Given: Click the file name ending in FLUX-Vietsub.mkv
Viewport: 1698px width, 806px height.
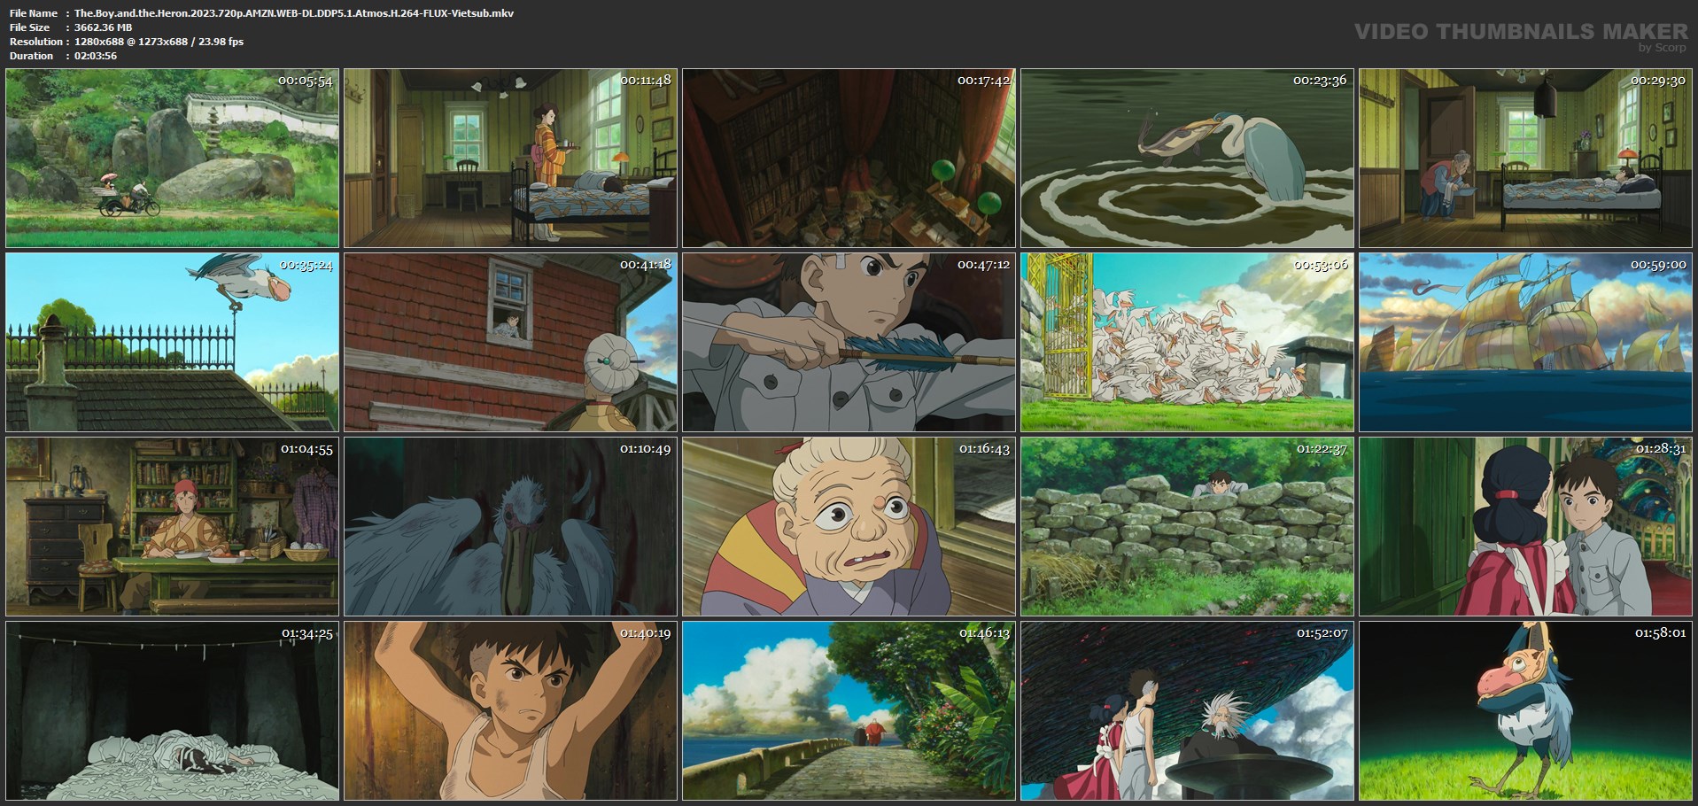Looking at the screenshot, I should click(294, 13).
